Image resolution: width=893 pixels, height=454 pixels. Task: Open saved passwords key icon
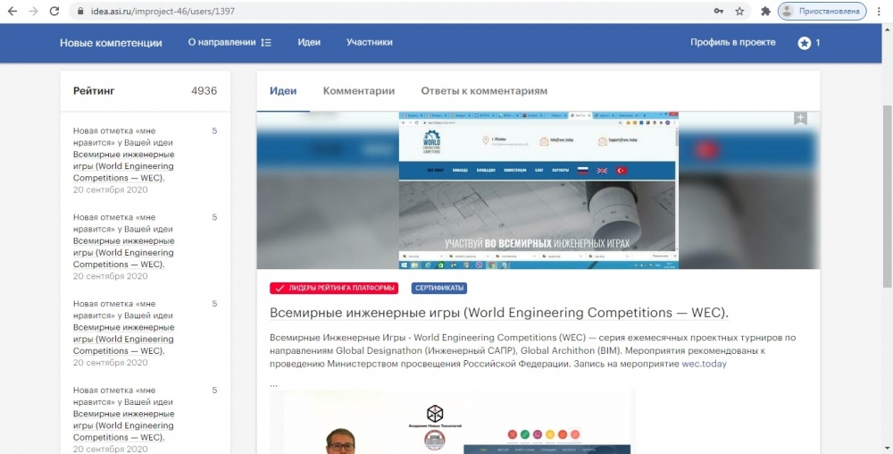(719, 11)
